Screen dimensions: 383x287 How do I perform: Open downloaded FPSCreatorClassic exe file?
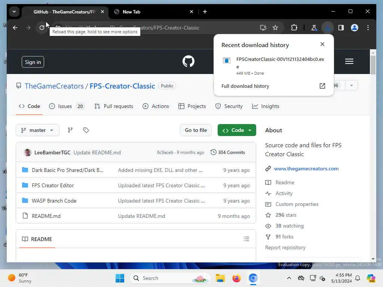click(273, 66)
